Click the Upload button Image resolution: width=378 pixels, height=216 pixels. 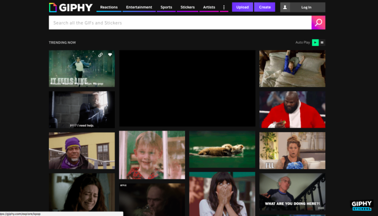point(242,7)
